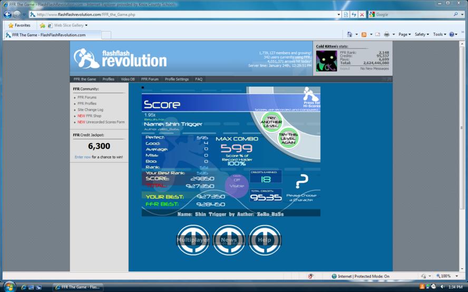Image resolution: width=468 pixels, height=292 pixels.
Task: Follow the Site Change Log link
Action: point(91,109)
